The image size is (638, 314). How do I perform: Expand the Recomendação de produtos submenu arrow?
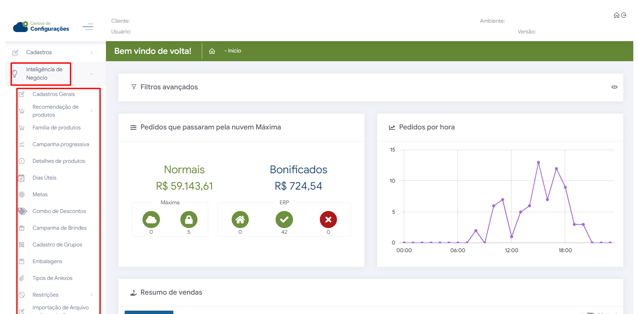(x=92, y=111)
